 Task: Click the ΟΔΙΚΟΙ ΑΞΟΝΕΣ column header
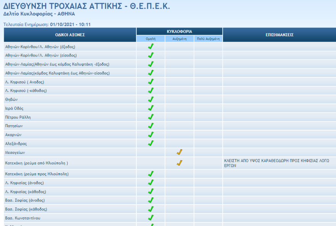pos(70,35)
